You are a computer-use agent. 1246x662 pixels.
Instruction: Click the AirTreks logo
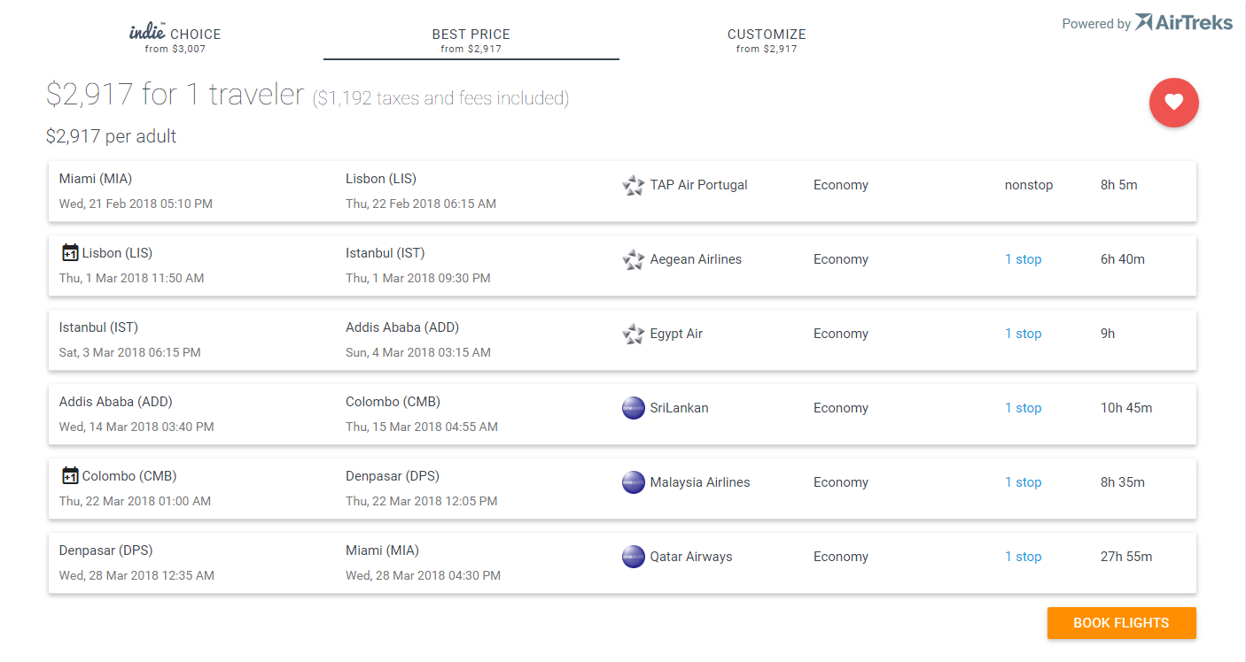pyautogui.click(x=1183, y=23)
